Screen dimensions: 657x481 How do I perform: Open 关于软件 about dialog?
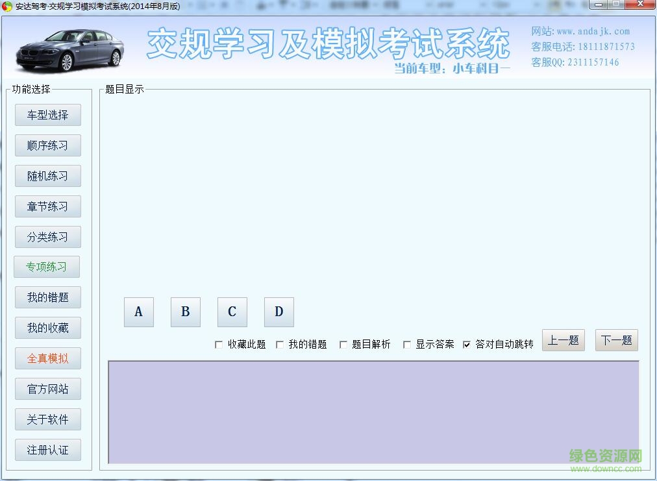[48, 419]
